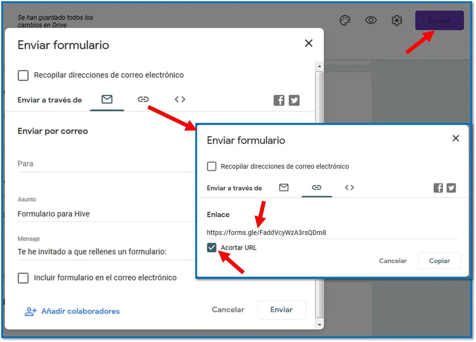
Task: Toggle Incluir formulario en el correo electrónico
Action: (x=23, y=278)
